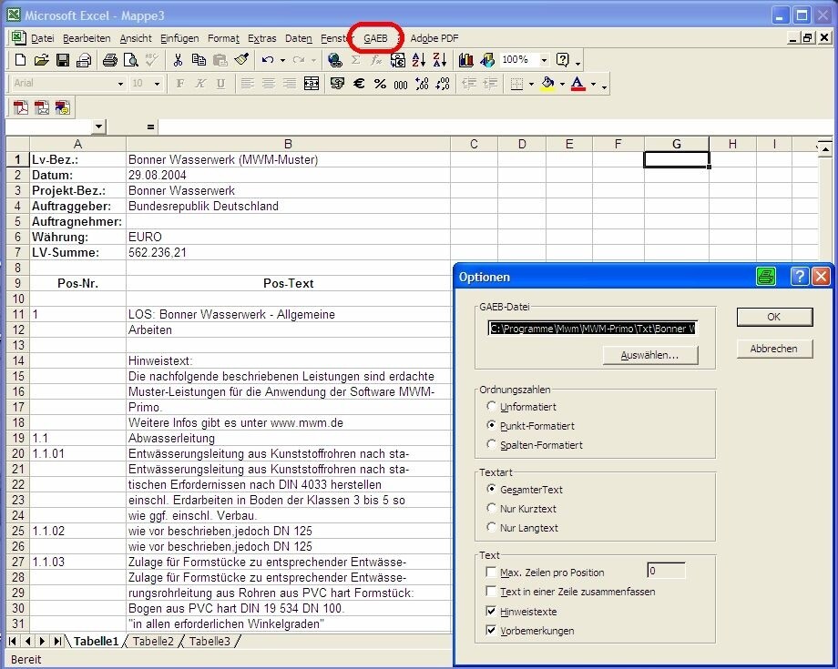838x669 pixels.
Task: Select the Cut scissors icon
Action: pyautogui.click(x=177, y=60)
